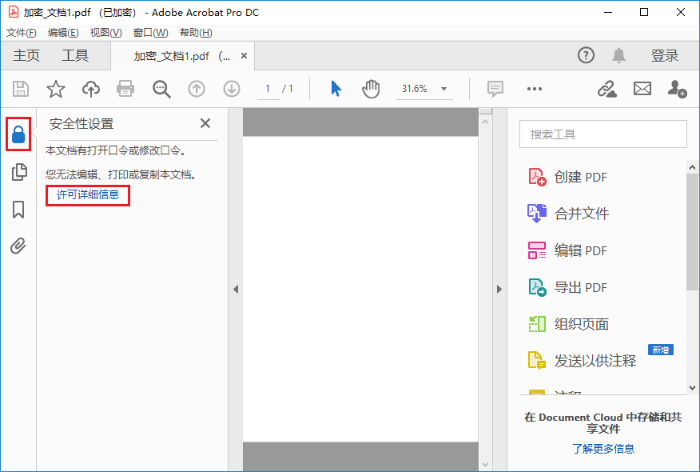Launch 发送以供注释 tool
Viewport: 700px width, 472px height.
(583, 360)
